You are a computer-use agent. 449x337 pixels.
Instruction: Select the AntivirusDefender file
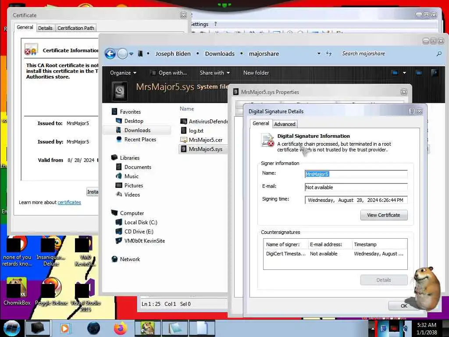tap(204, 122)
